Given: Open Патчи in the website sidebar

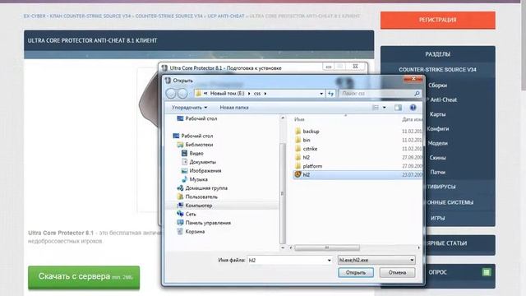Looking at the screenshot, I should [x=438, y=172].
